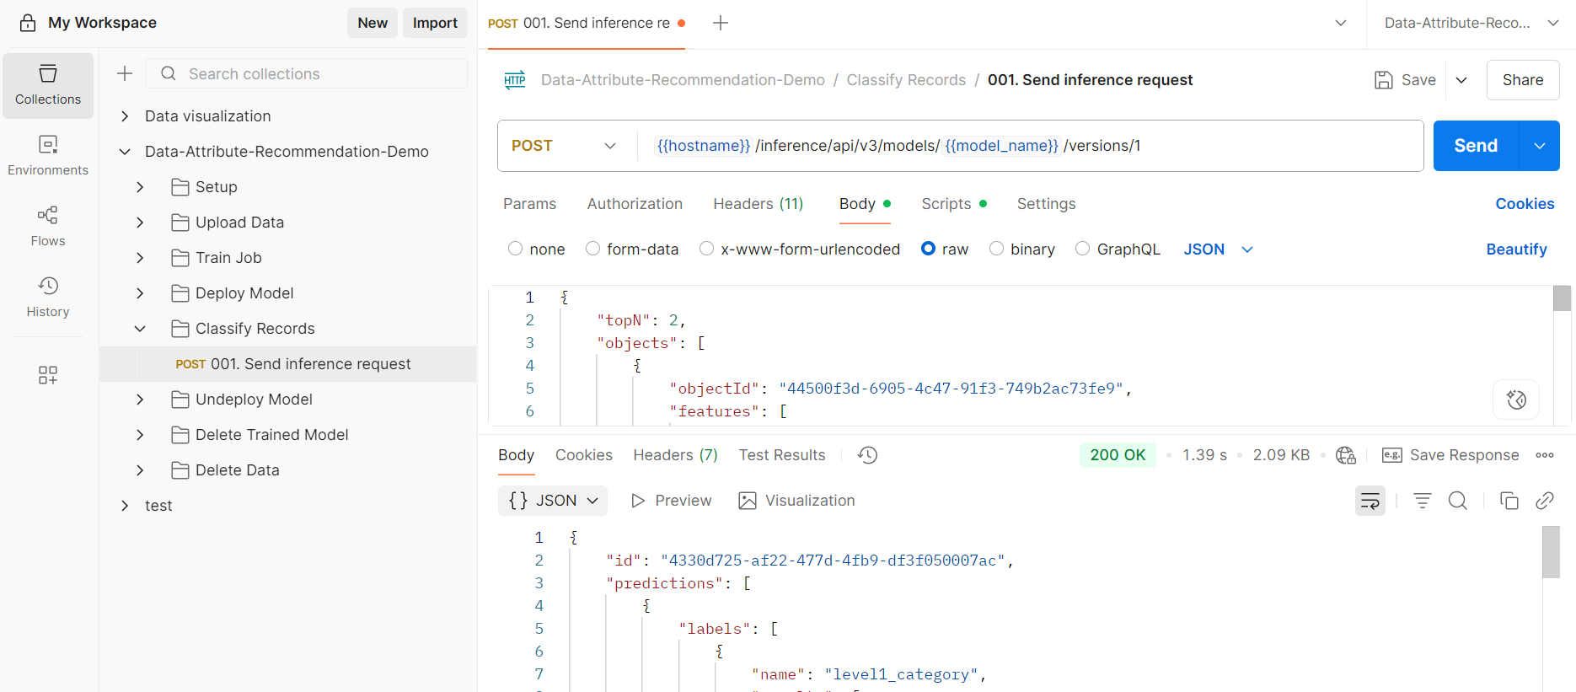Screen dimensions: 1576x692
Task: Expand the Train Job folder chevron
Action: pos(140,258)
